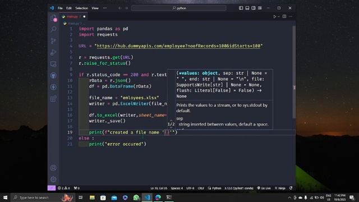Open the Selection menu
Image resolution: width=359 pixels, height=202 pixels.
[81, 8]
